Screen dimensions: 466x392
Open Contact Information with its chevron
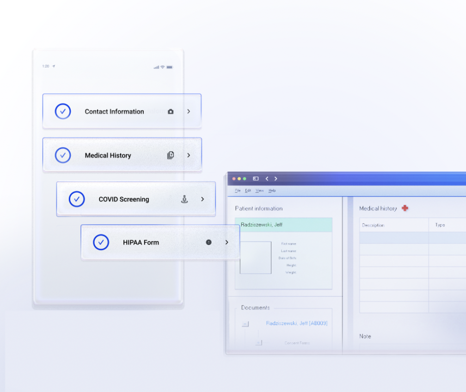click(x=189, y=111)
